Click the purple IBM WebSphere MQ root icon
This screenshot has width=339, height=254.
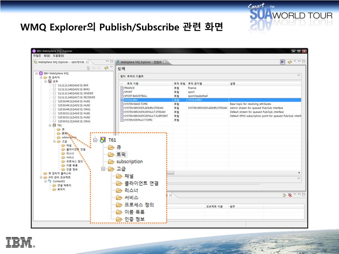(x=41, y=73)
